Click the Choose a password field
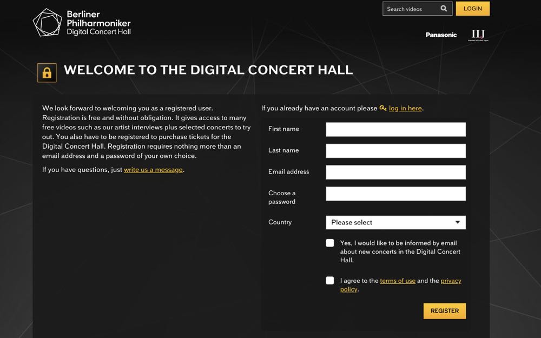The height and width of the screenshot is (338, 541). [x=395, y=194]
